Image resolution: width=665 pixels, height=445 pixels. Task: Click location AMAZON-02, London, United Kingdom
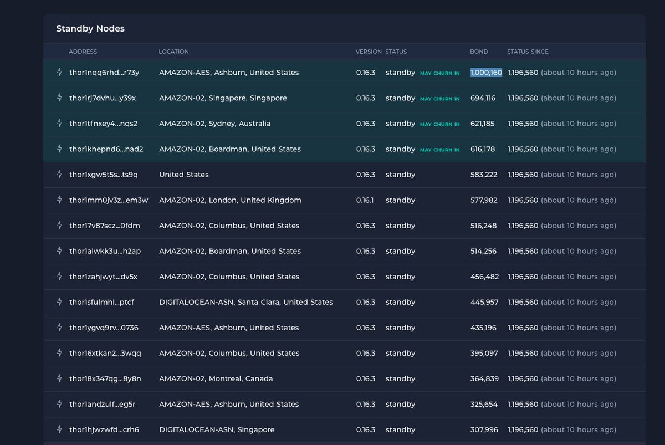click(230, 200)
